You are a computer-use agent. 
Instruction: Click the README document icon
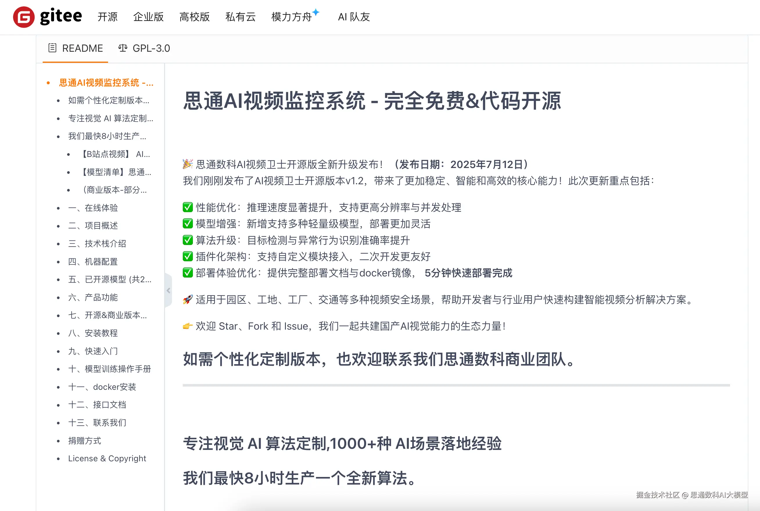pyautogui.click(x=52, y=48)
